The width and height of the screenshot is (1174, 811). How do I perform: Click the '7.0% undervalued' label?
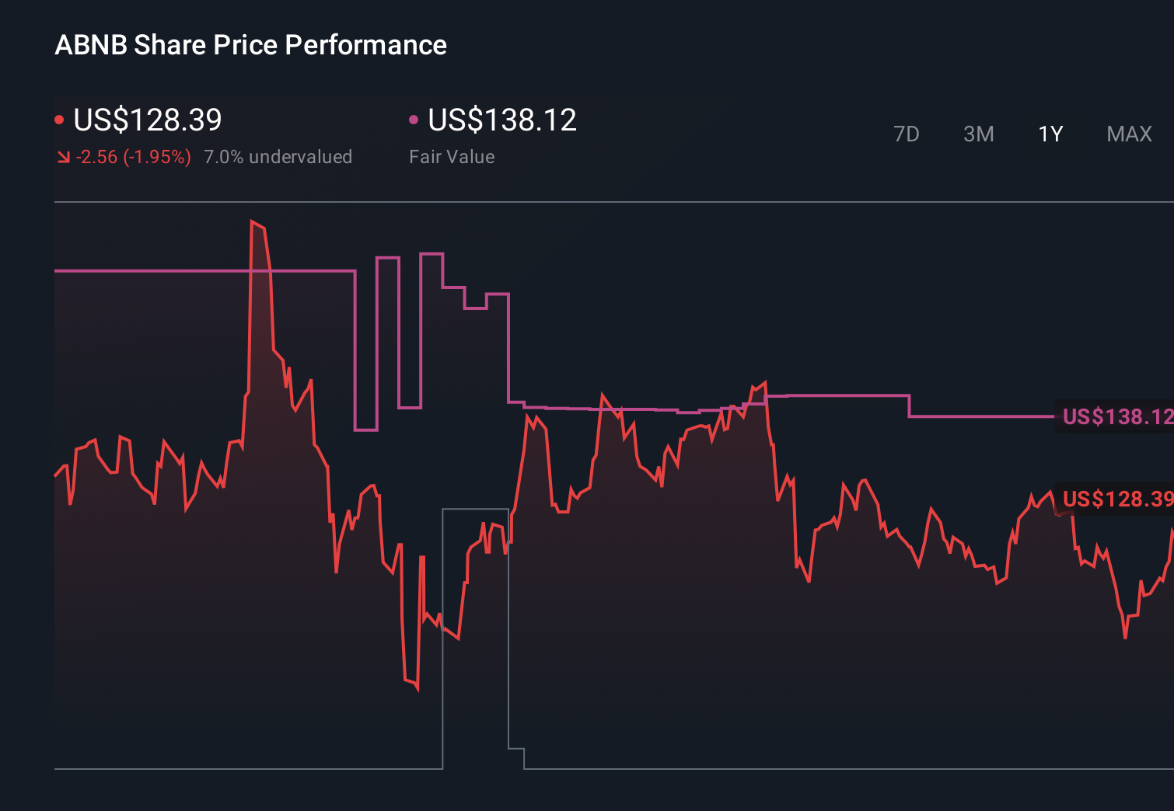click(x=278, y=156)
